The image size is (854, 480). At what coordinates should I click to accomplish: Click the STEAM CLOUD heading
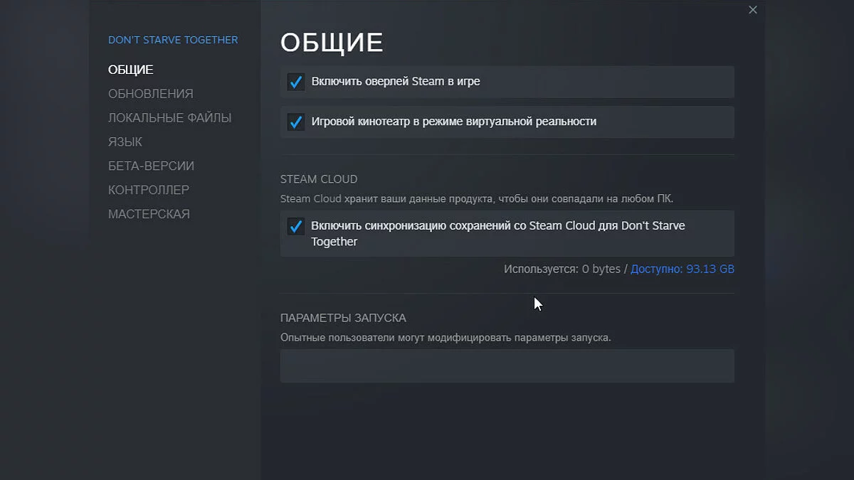click(319, 179)
